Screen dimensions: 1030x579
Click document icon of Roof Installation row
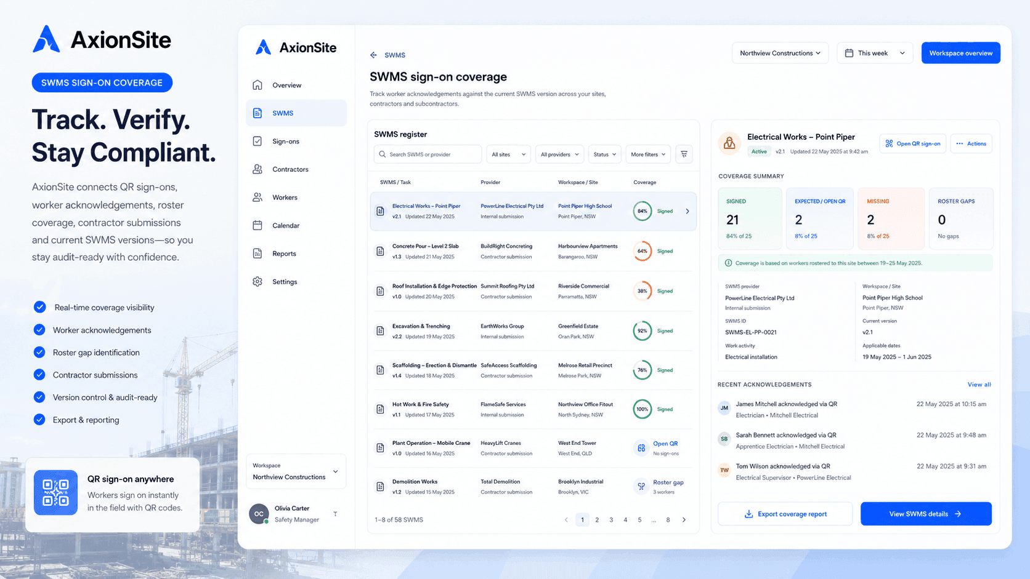(380, 291)
